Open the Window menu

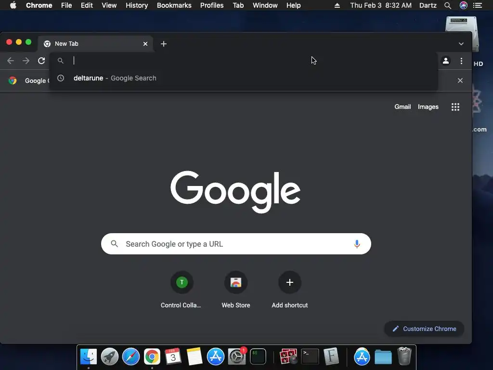265,5
